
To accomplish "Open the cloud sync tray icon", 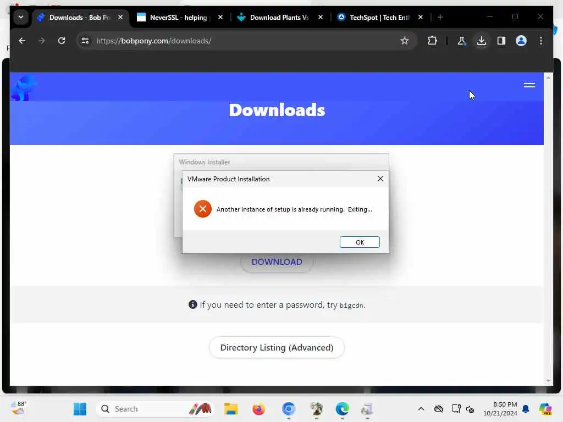I will [x=439, y=409].
